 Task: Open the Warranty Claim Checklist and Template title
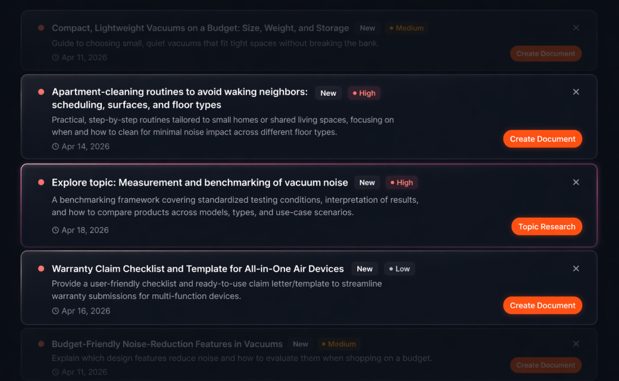click(198, 269)
